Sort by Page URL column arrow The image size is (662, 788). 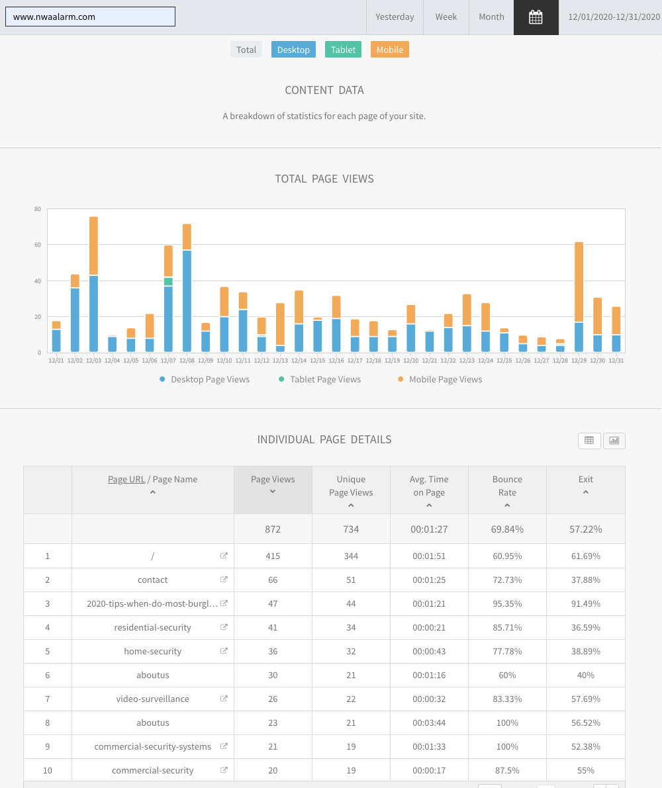(153, 492)
